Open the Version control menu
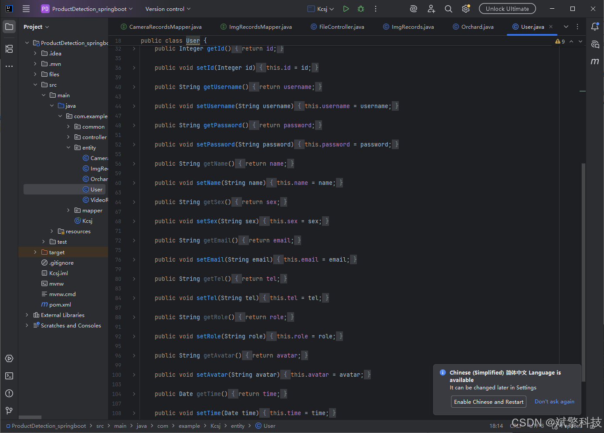604x433 pixels. pos(168,9)
